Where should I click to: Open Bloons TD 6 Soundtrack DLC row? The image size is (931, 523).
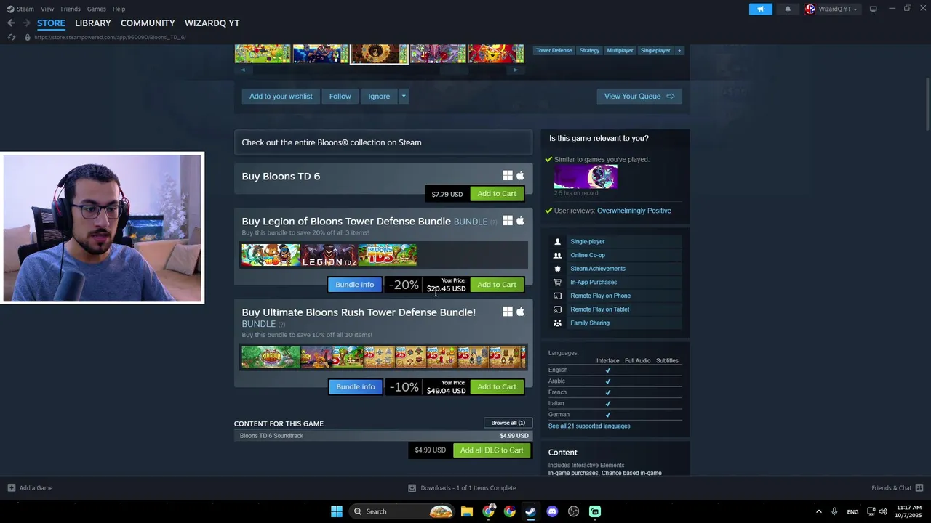(383, 436)
